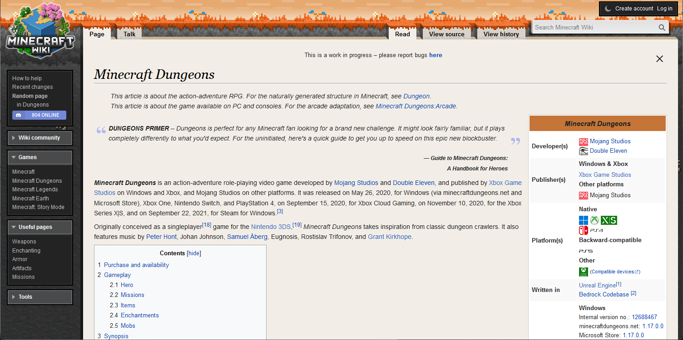Viewport: 683px width, 340px height.
Task: Open Microsoft Store version 1.17.0.0 link
Action: point(633,335)
